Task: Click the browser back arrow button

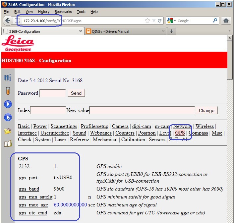Action: (8, 21)
